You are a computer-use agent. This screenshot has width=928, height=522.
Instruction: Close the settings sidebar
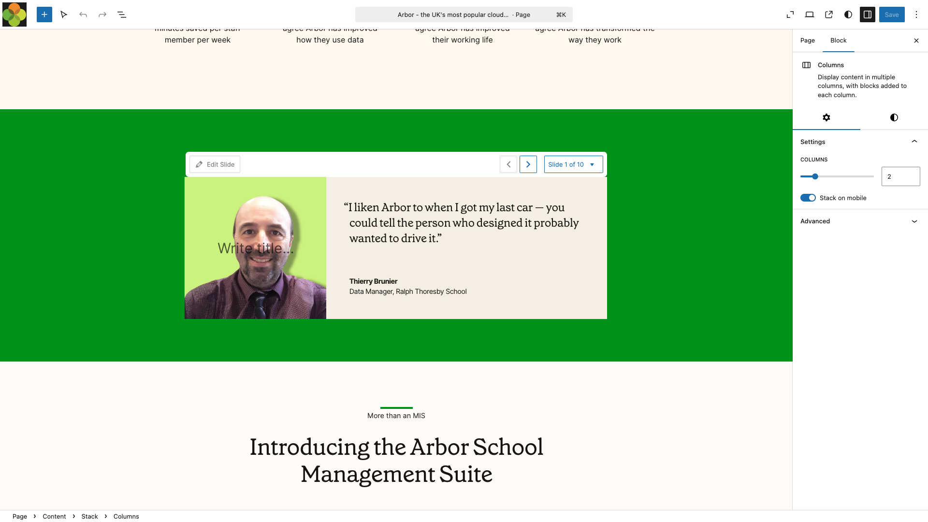click(916, 41)
